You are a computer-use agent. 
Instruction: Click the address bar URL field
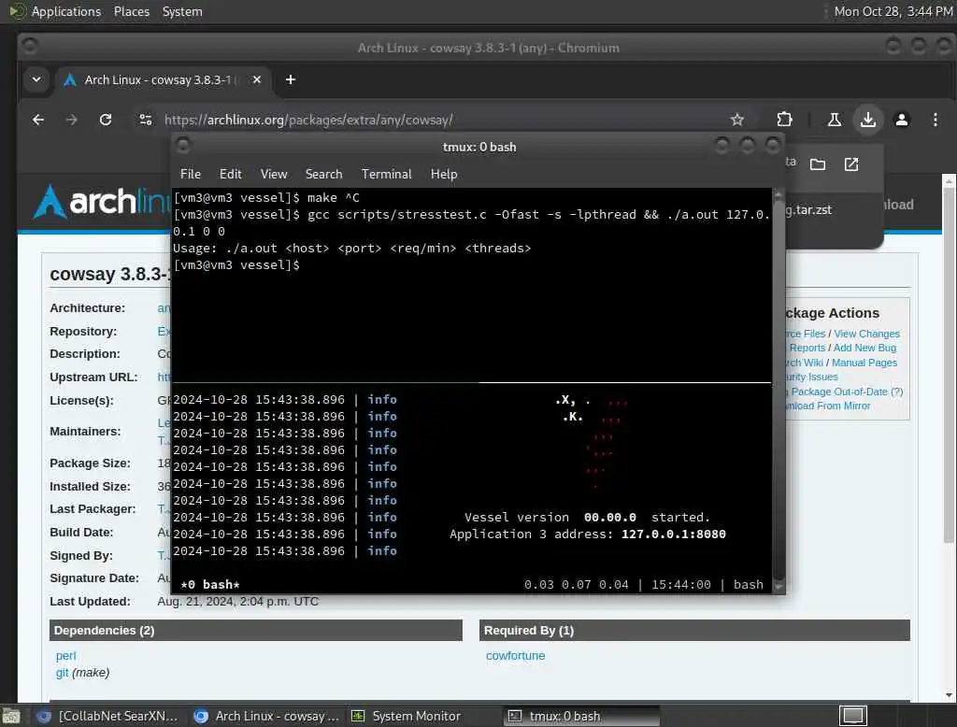439,120
